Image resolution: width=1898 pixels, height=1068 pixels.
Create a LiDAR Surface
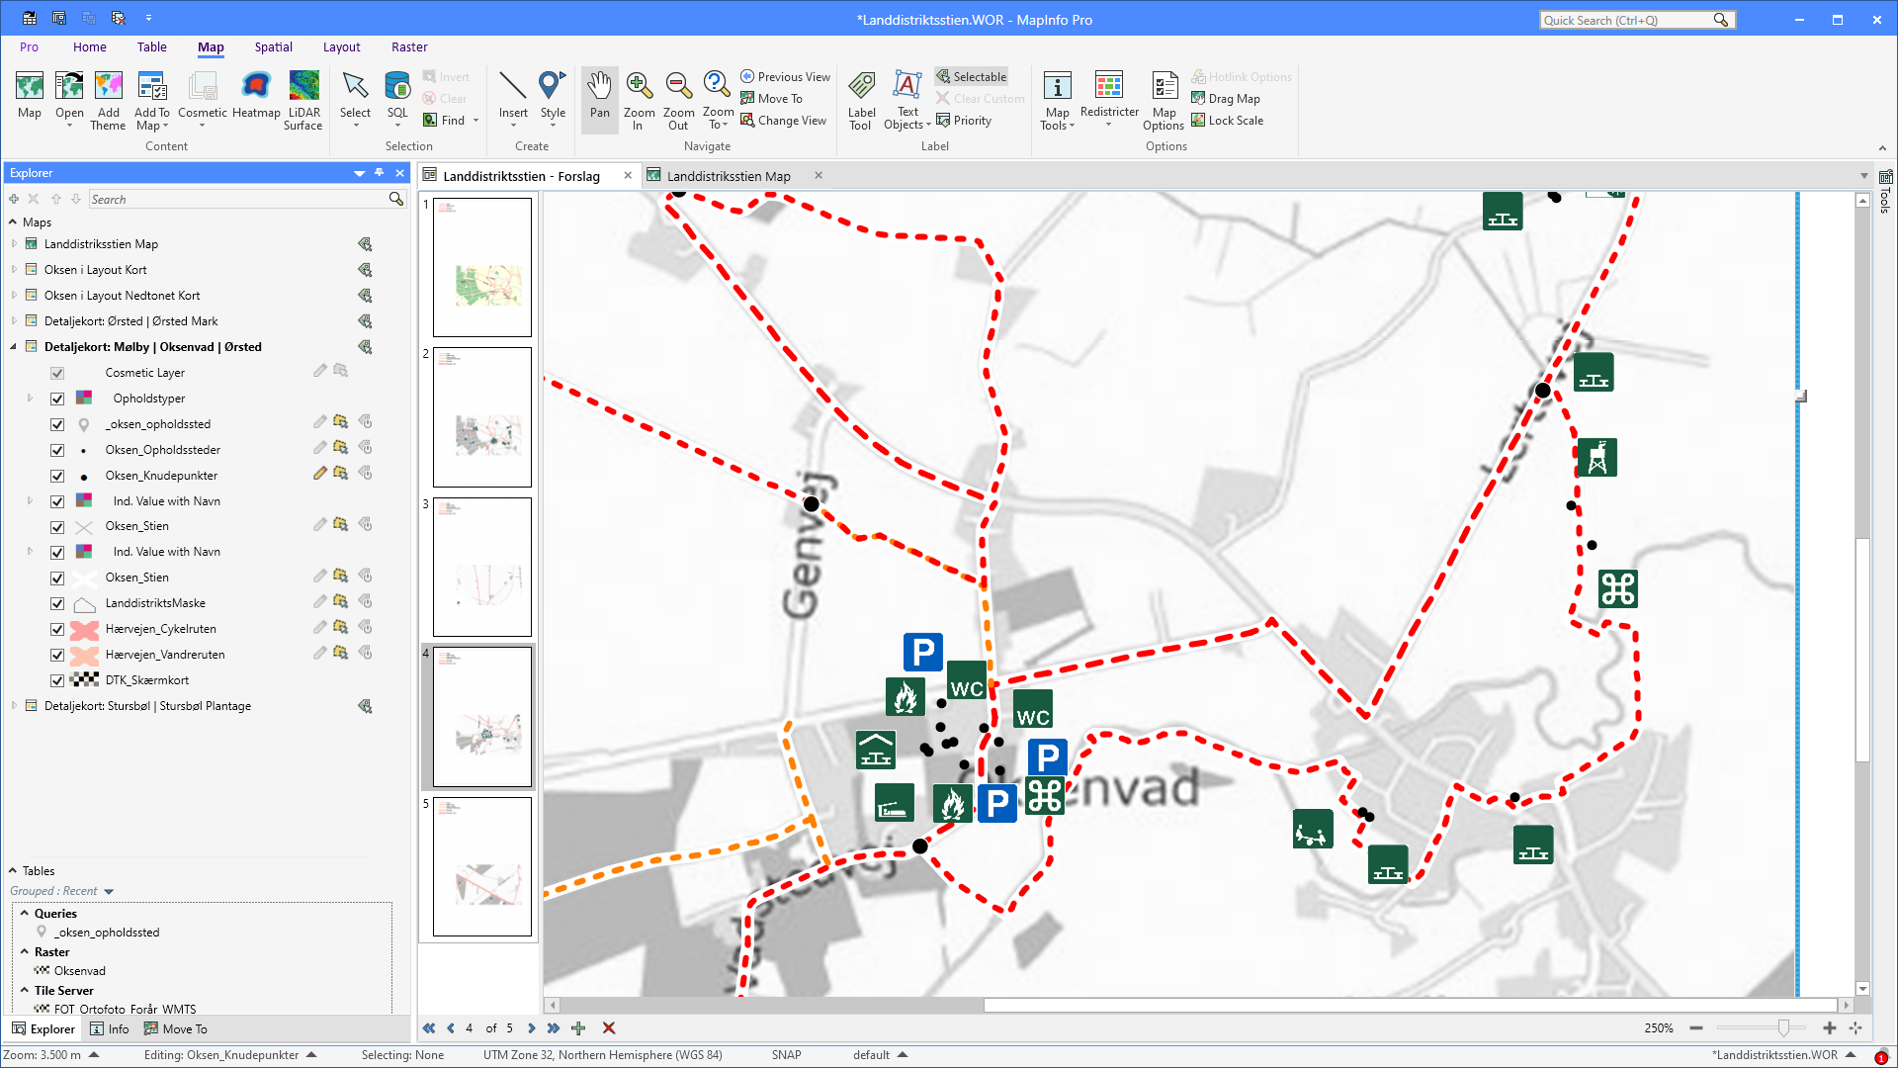[x=303, y=99]
